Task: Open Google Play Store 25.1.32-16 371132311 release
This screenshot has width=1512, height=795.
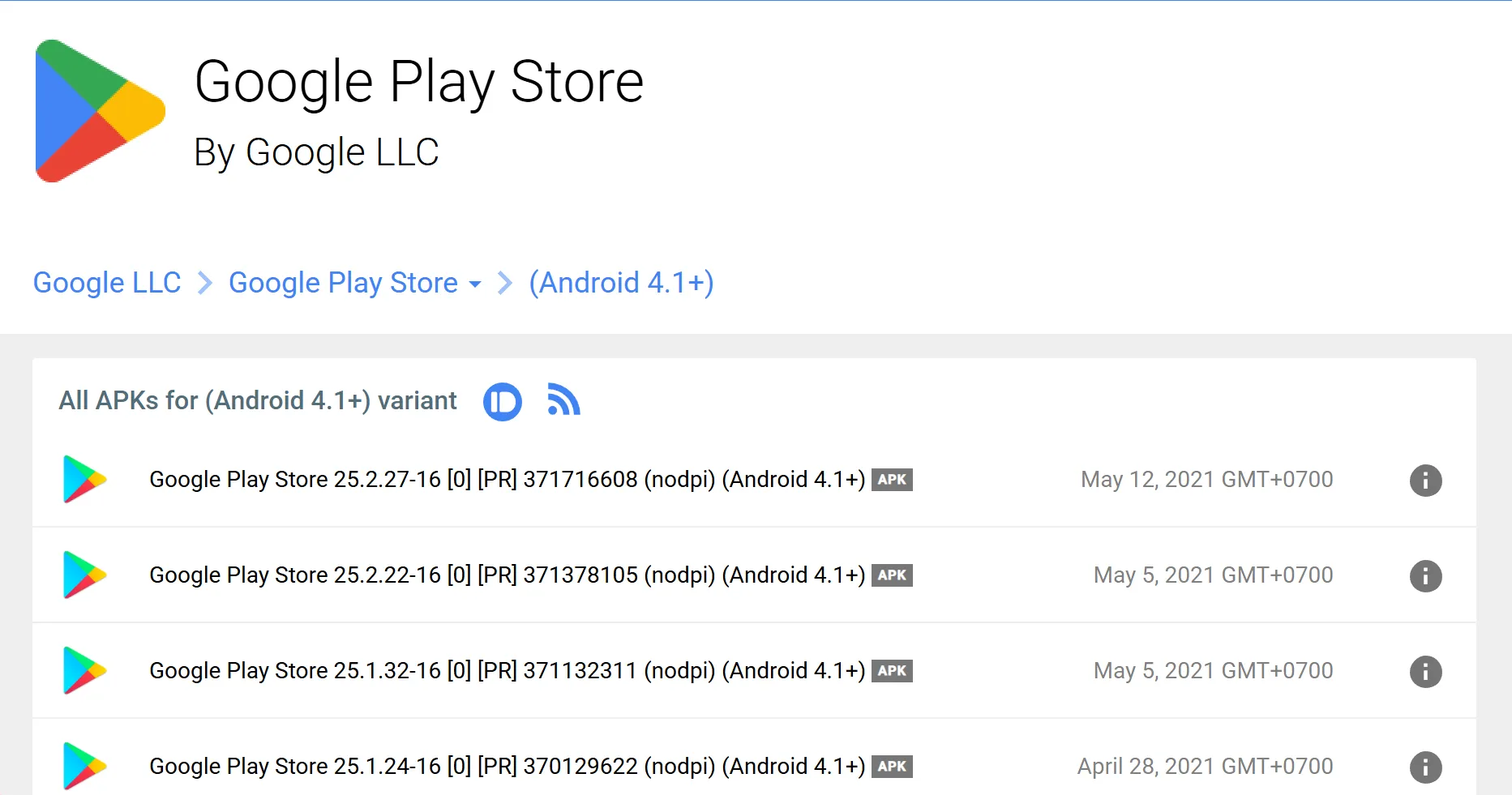Action: coord(508,671)
